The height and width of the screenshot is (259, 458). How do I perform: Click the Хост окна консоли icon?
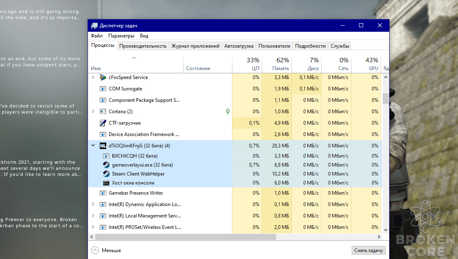tap(106, 183)
